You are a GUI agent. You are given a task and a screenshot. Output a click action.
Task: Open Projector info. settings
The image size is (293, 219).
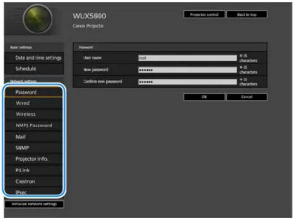point(34,159)
